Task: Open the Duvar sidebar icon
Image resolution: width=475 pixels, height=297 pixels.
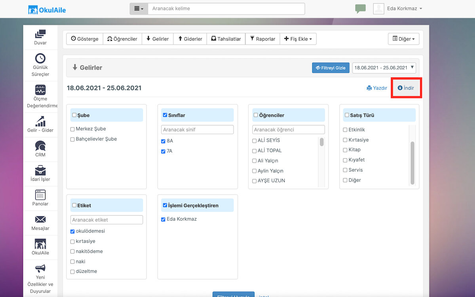Action: tap(40, 34)
